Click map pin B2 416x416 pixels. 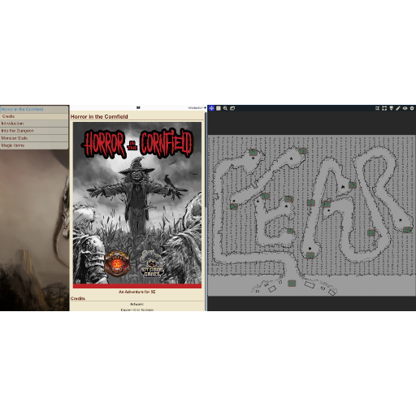tap(266, 196)
